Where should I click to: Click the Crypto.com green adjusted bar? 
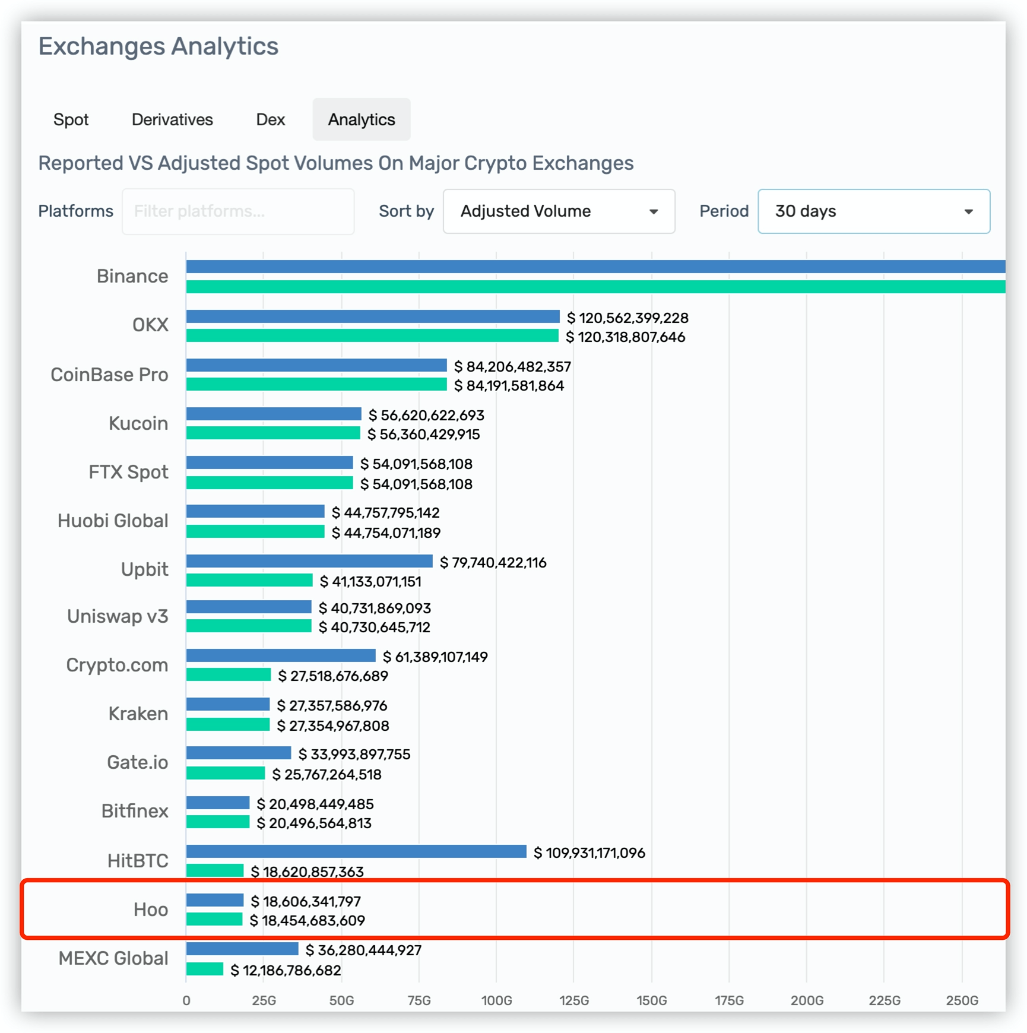point(229,675)
